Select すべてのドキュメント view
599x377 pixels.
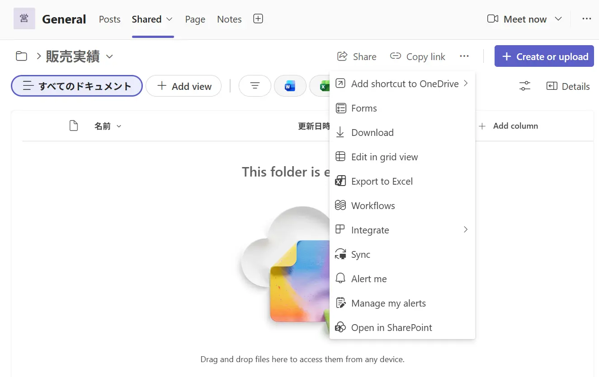coord(77,86)
